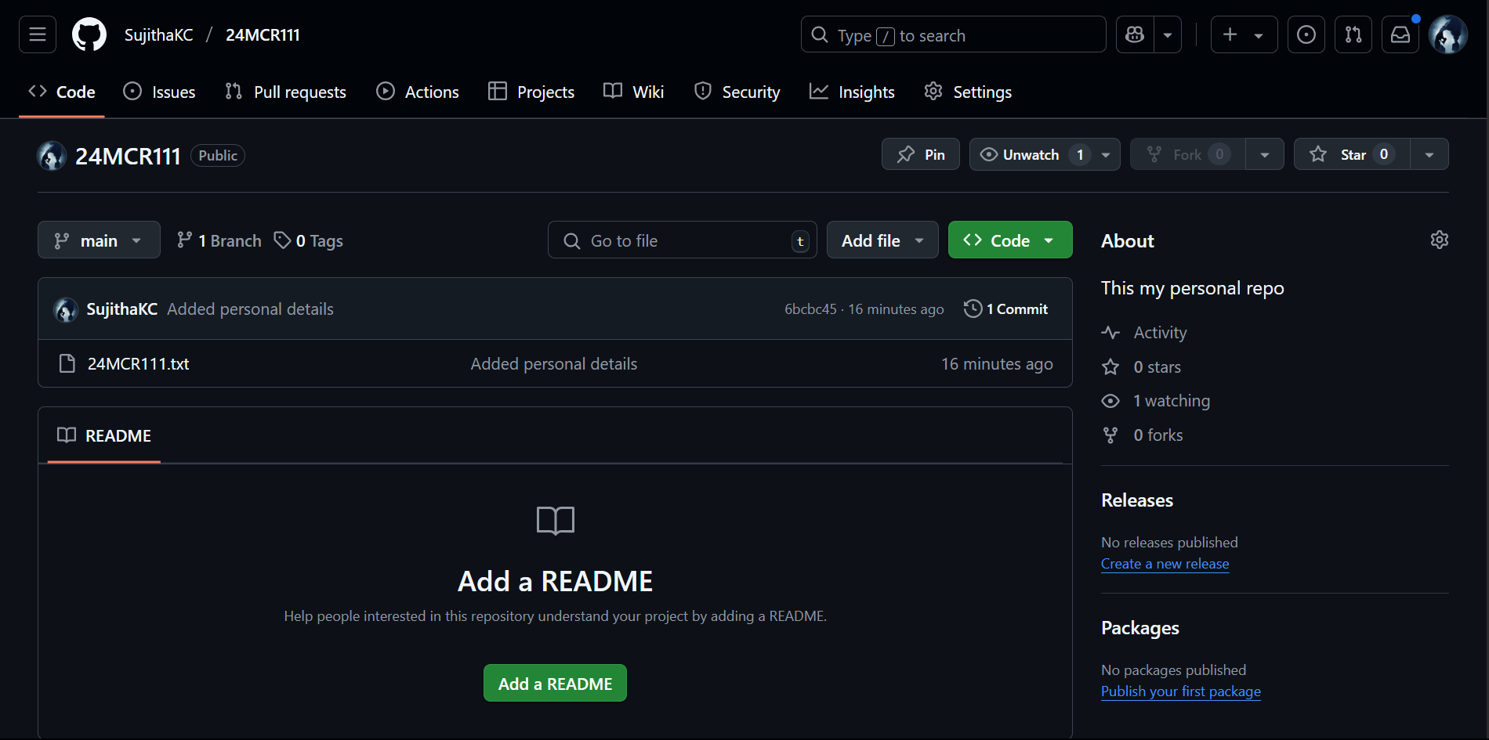1489x740 pixels.
Task: Click the green Add a README button
Action: [555, 683]
